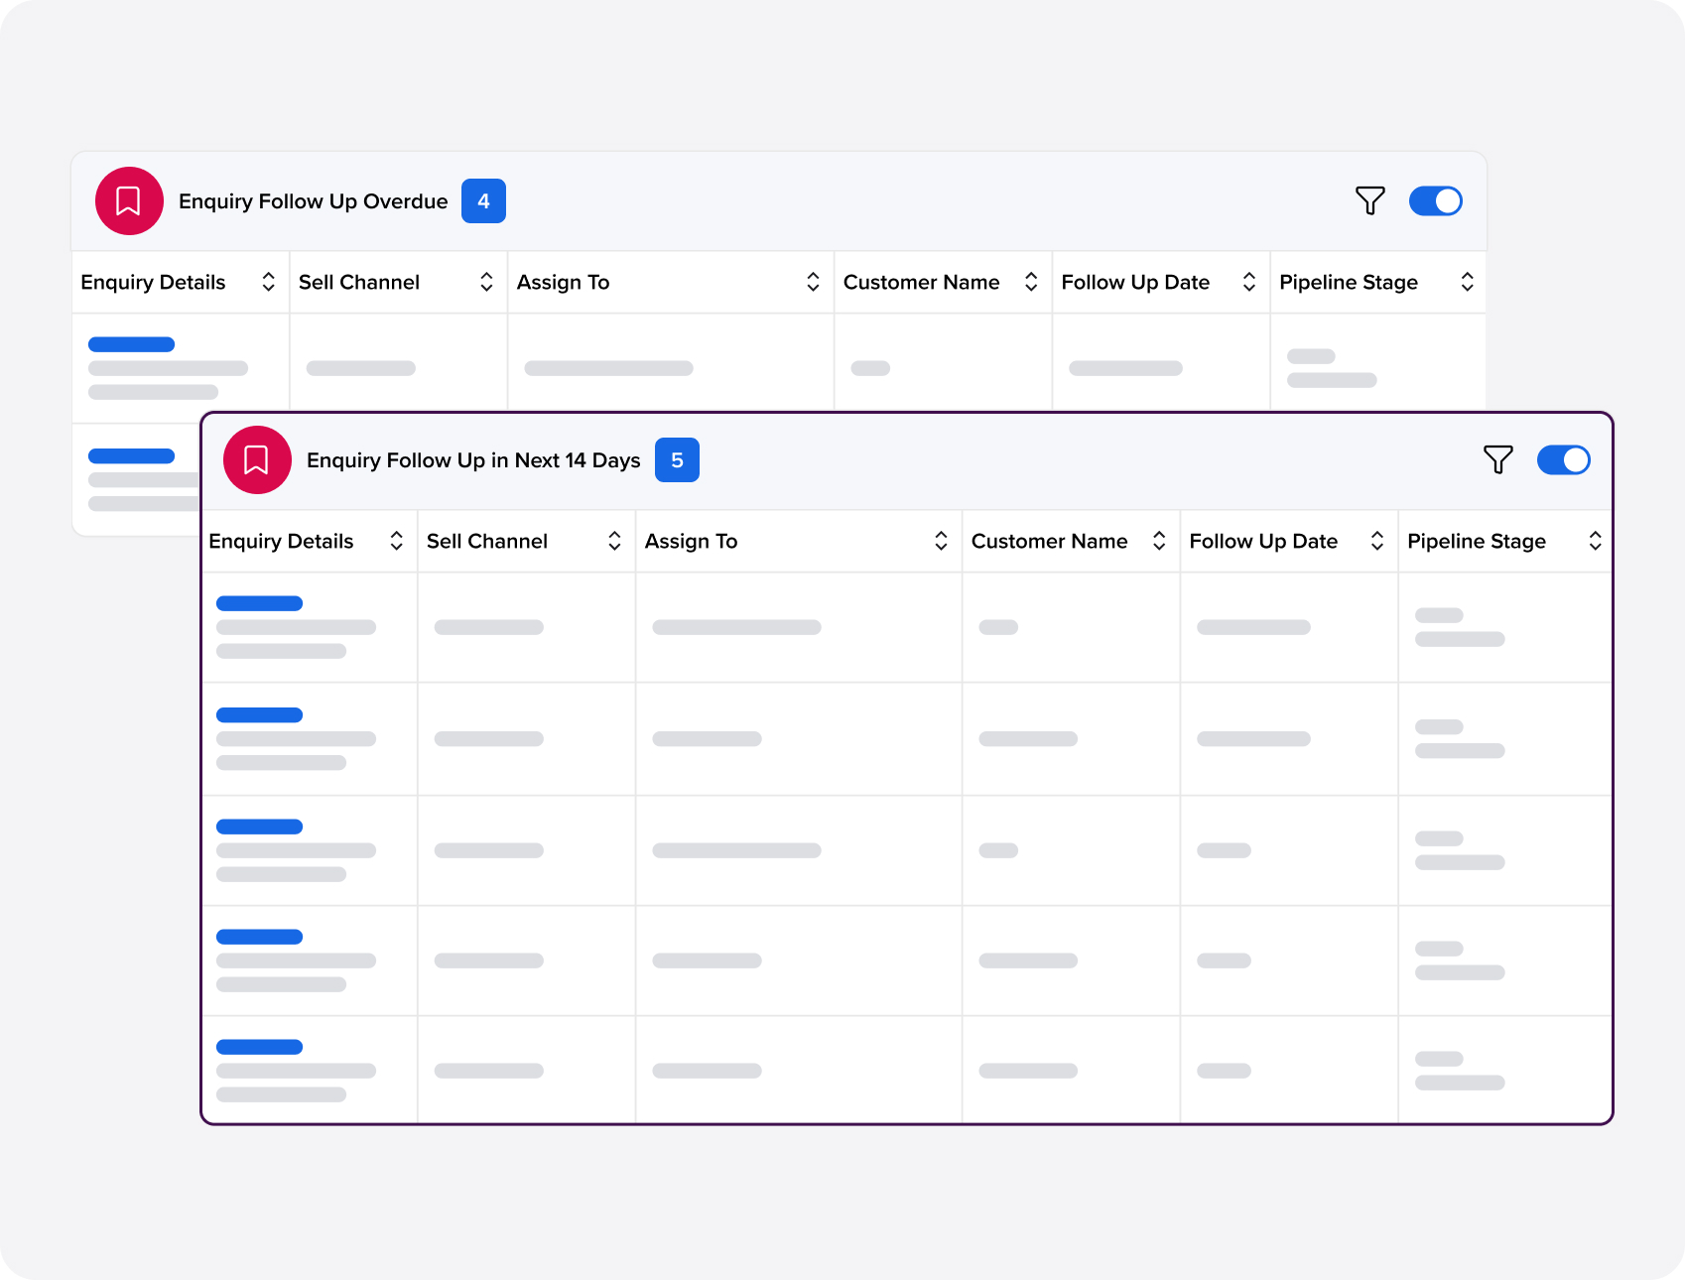Click bookmark icon of Enquiry Follow Up Overdue
1685x1280 pixels.
(x=129, y=201)
